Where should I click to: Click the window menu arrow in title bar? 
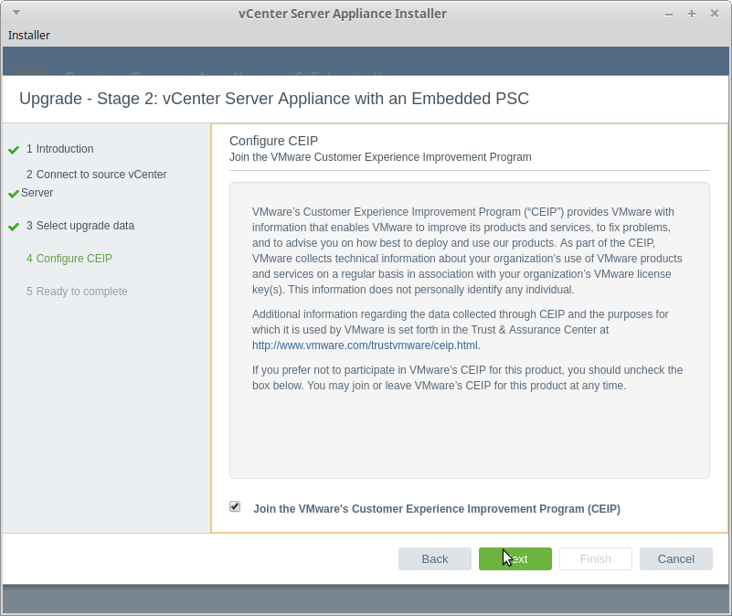tap(16, 13)
